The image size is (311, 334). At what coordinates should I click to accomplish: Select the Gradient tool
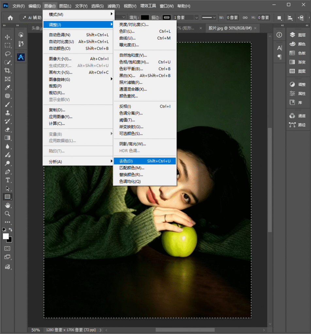[x=8, y=138]
